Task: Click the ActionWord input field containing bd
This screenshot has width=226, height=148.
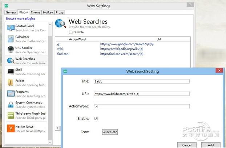Action: coord(142,106)
